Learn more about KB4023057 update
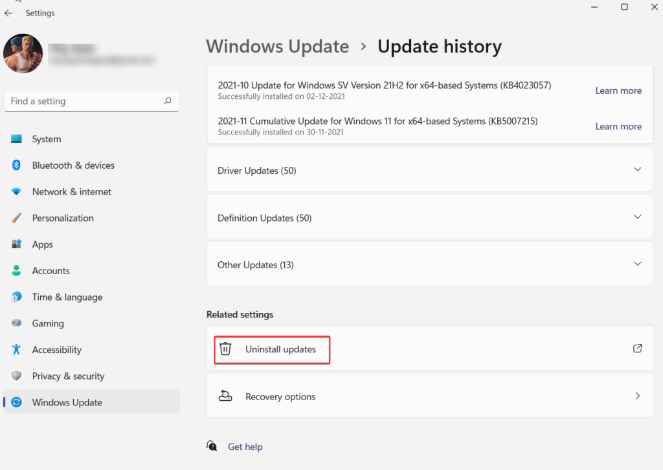 point(618,91)
